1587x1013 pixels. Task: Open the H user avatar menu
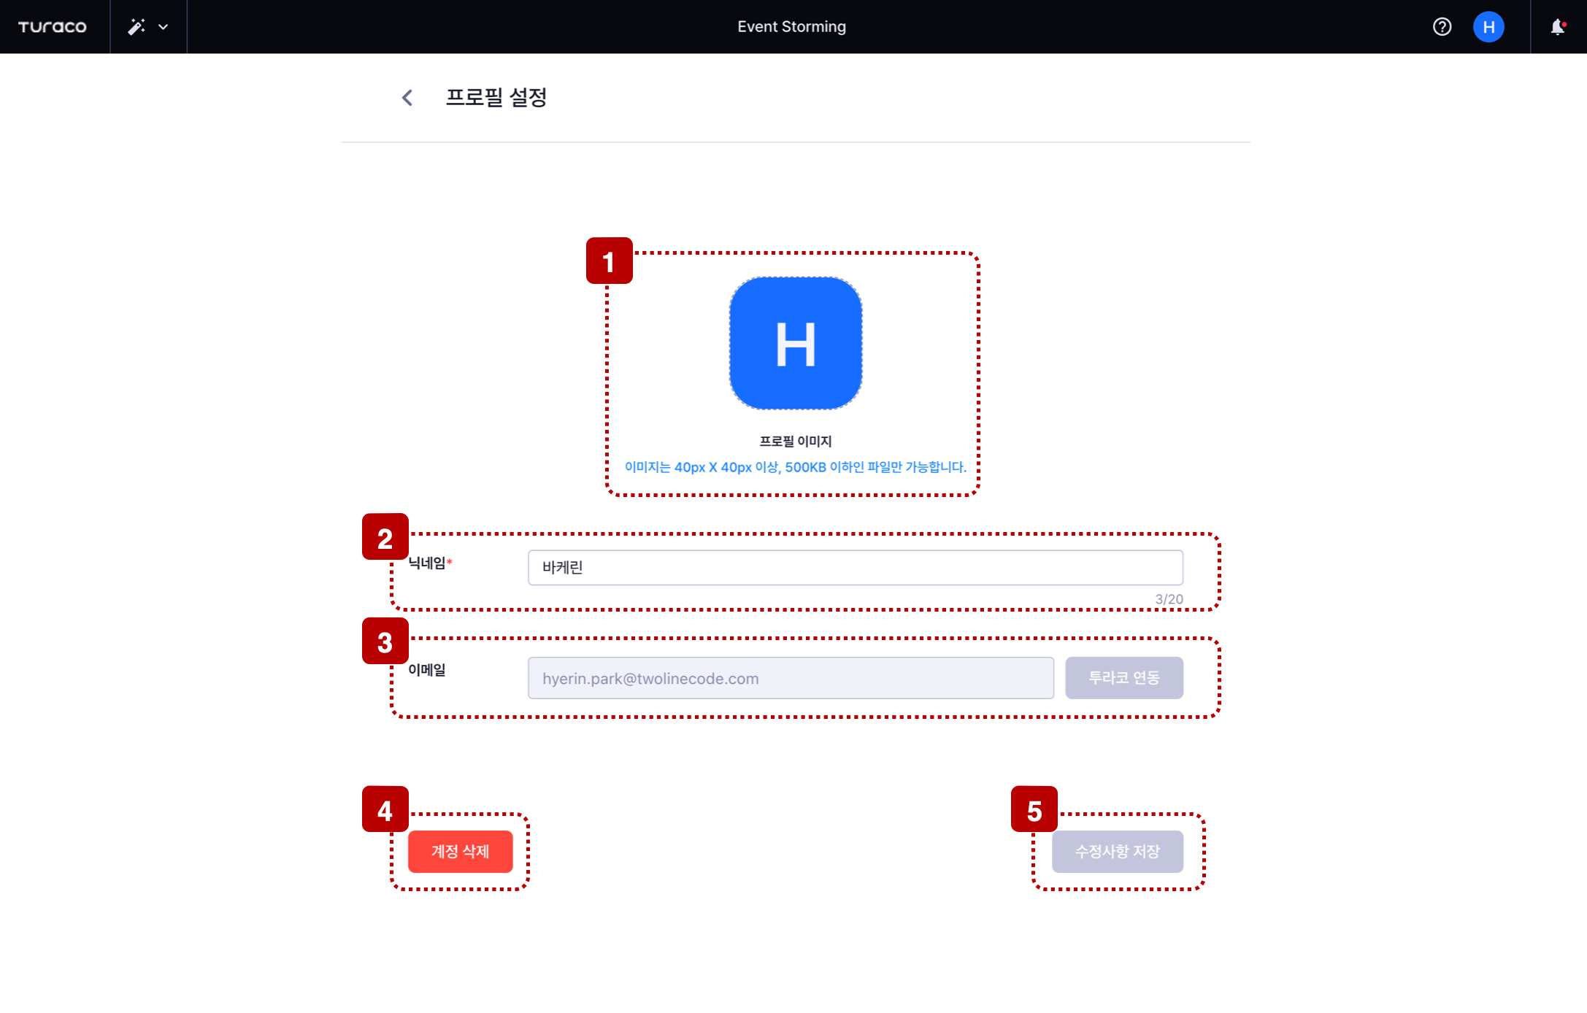coord(1488,27)
